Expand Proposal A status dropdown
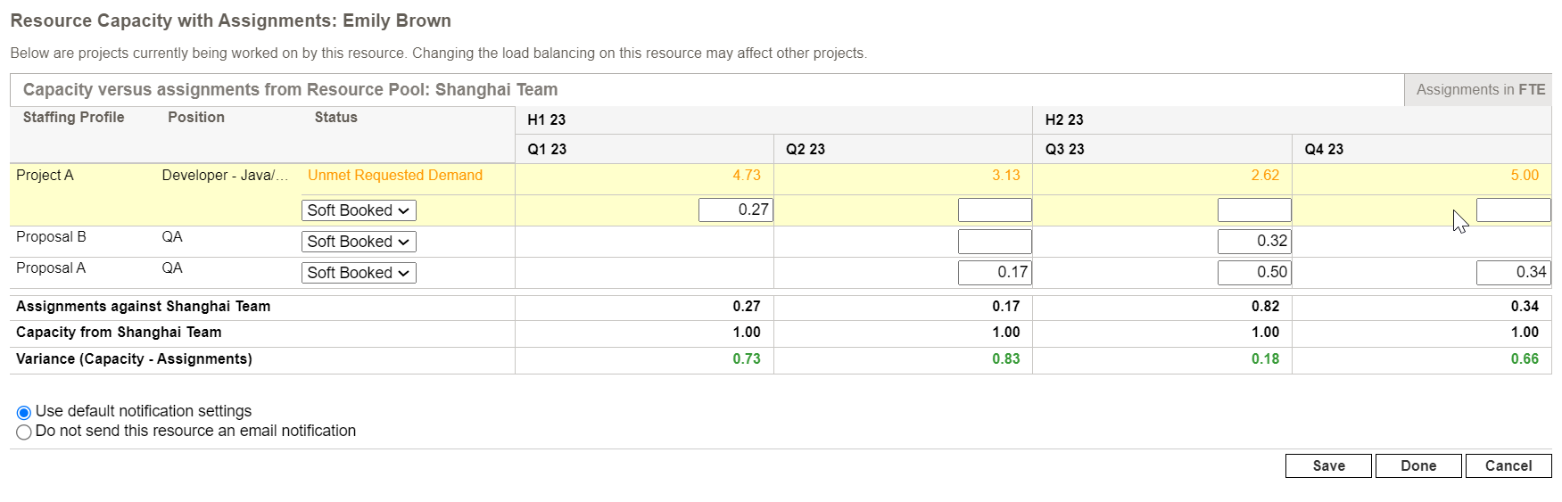The image size is (1562, 502). click(359, 273)
